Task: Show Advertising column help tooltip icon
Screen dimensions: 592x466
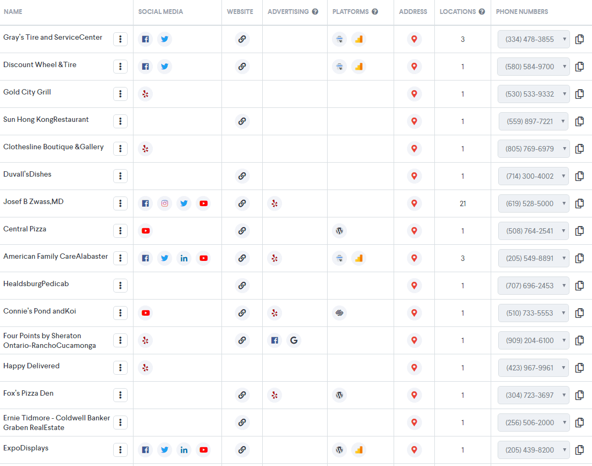Action: click(x=315, y=12)
